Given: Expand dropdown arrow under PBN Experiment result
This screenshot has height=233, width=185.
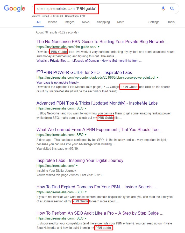Looking at the screenshot, I should point(86,135).
